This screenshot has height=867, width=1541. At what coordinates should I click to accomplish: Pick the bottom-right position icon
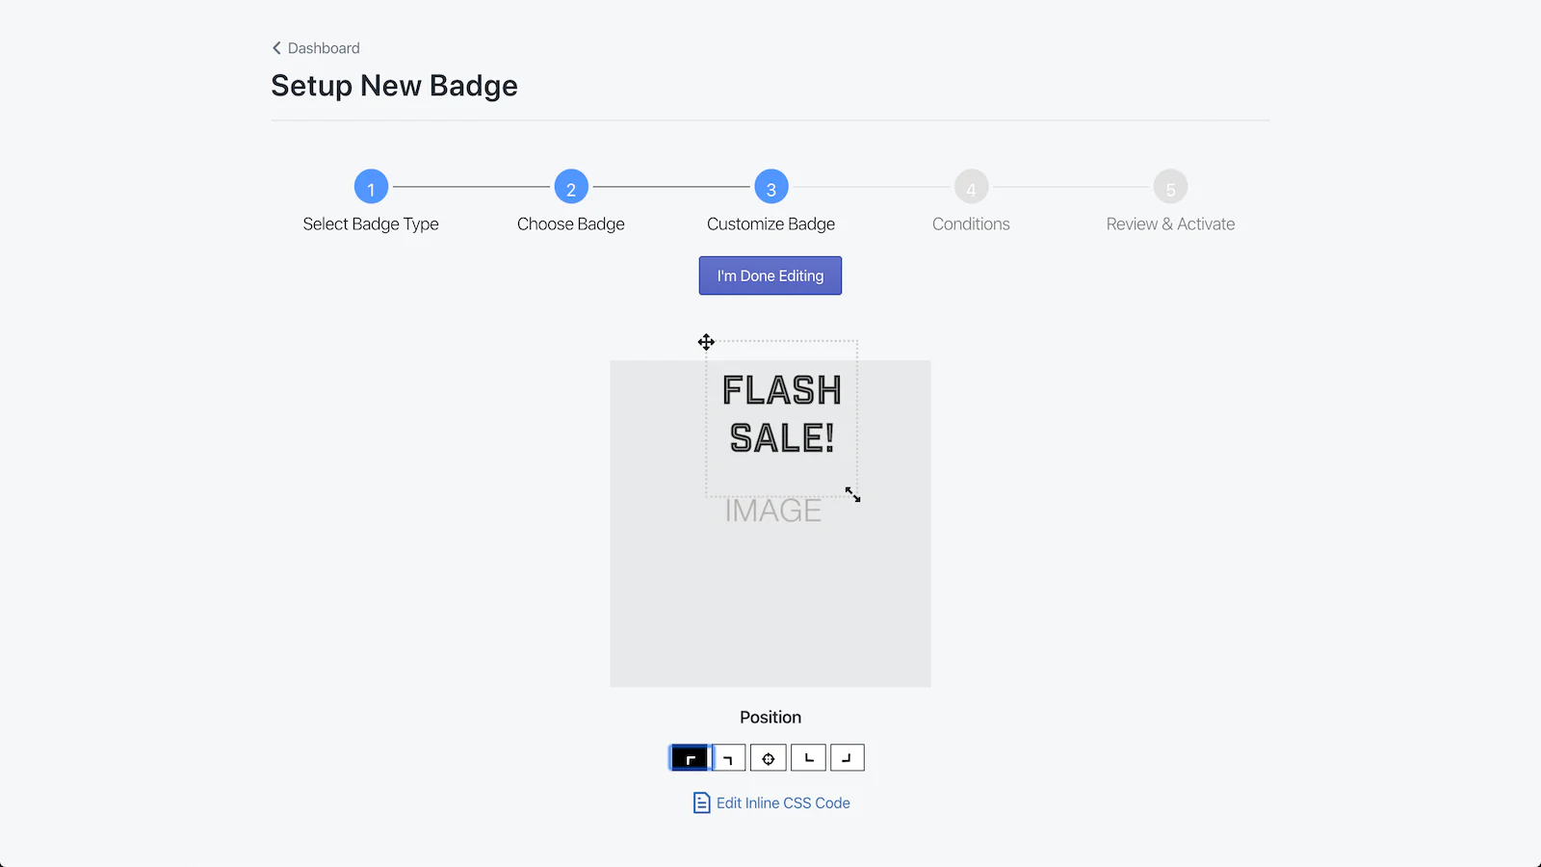click(x=848, y=758)
